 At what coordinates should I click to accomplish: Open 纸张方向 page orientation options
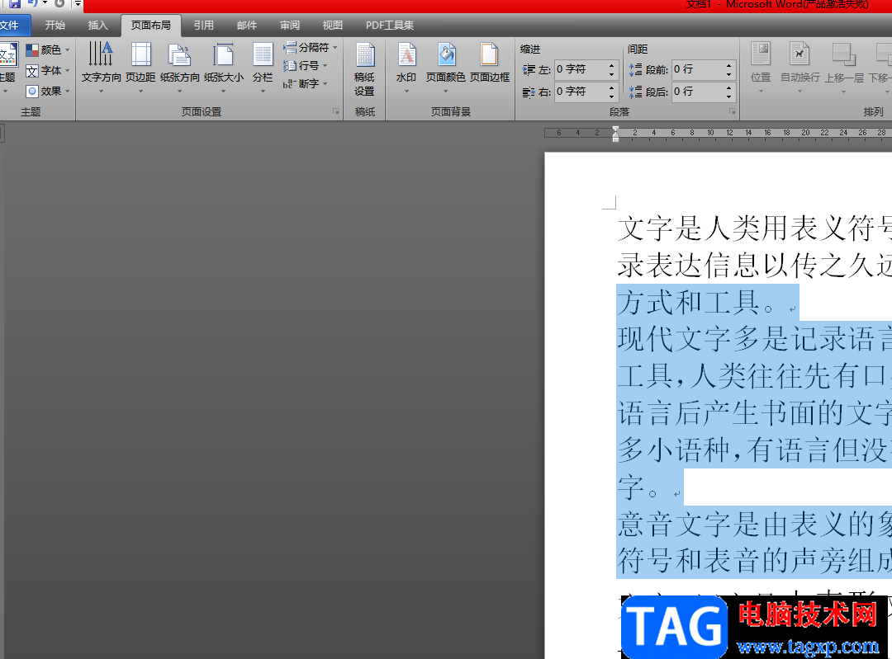179,63
